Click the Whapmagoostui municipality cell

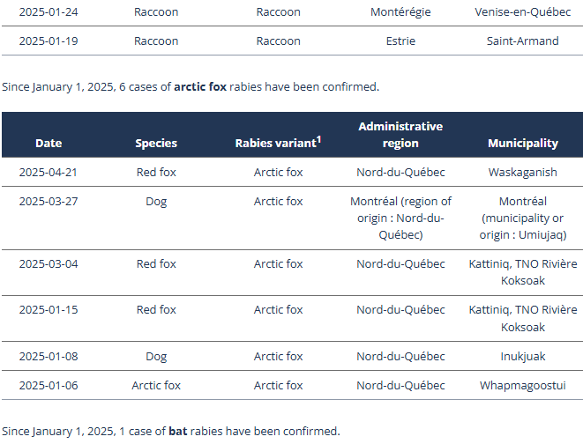click(x=523, y=385)
